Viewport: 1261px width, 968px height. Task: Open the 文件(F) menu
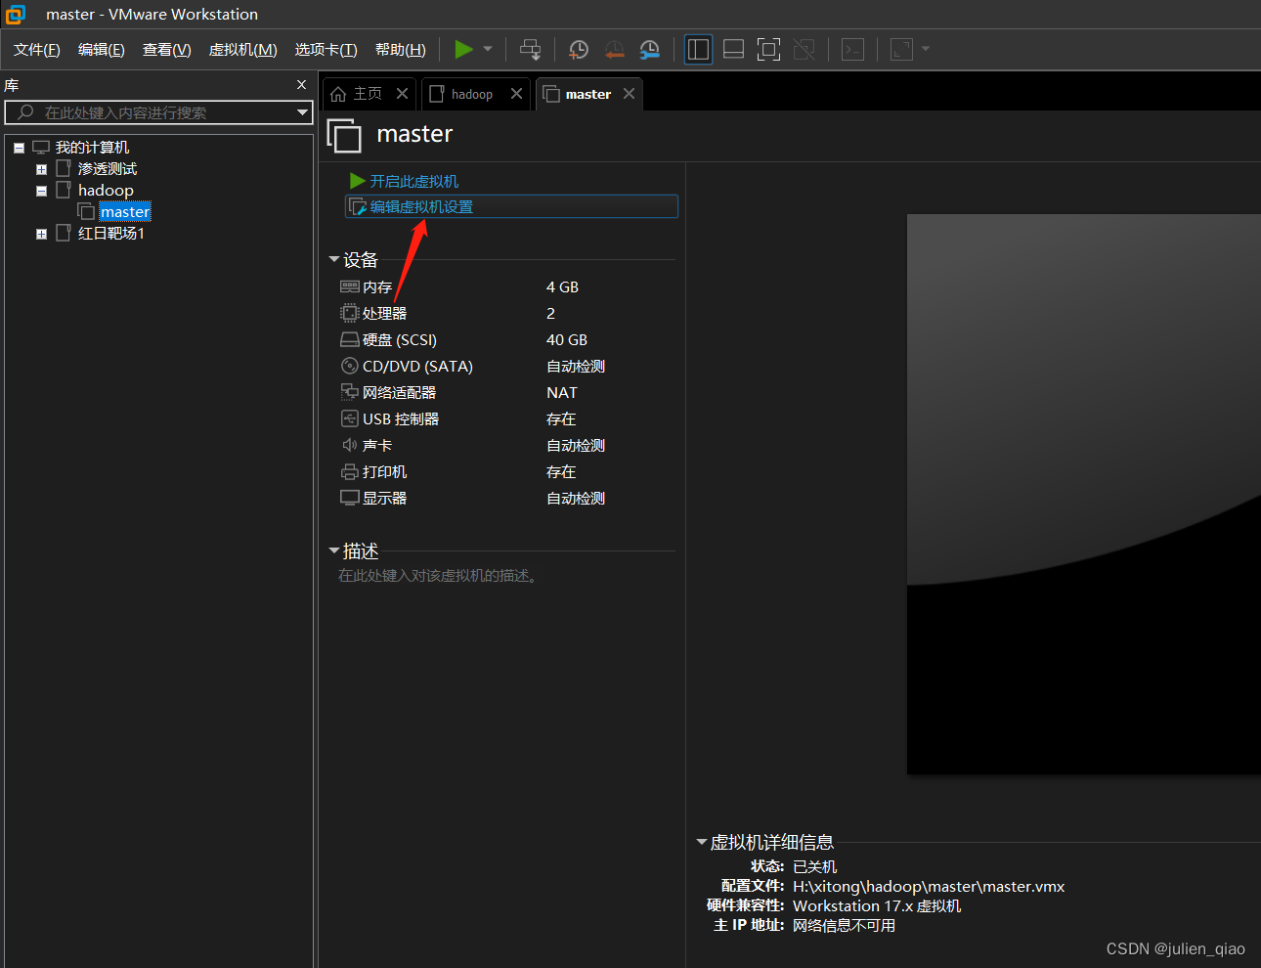click(x=37, y=50)
